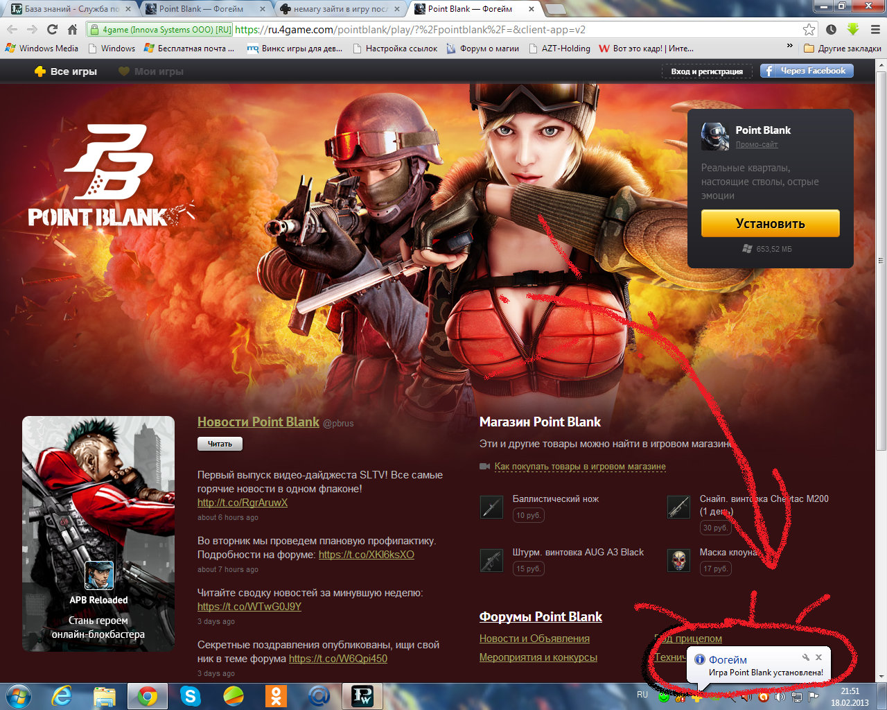Click the Cheytac M200 sniper rifle icon

pyautogui.click(x=678, y=507)
